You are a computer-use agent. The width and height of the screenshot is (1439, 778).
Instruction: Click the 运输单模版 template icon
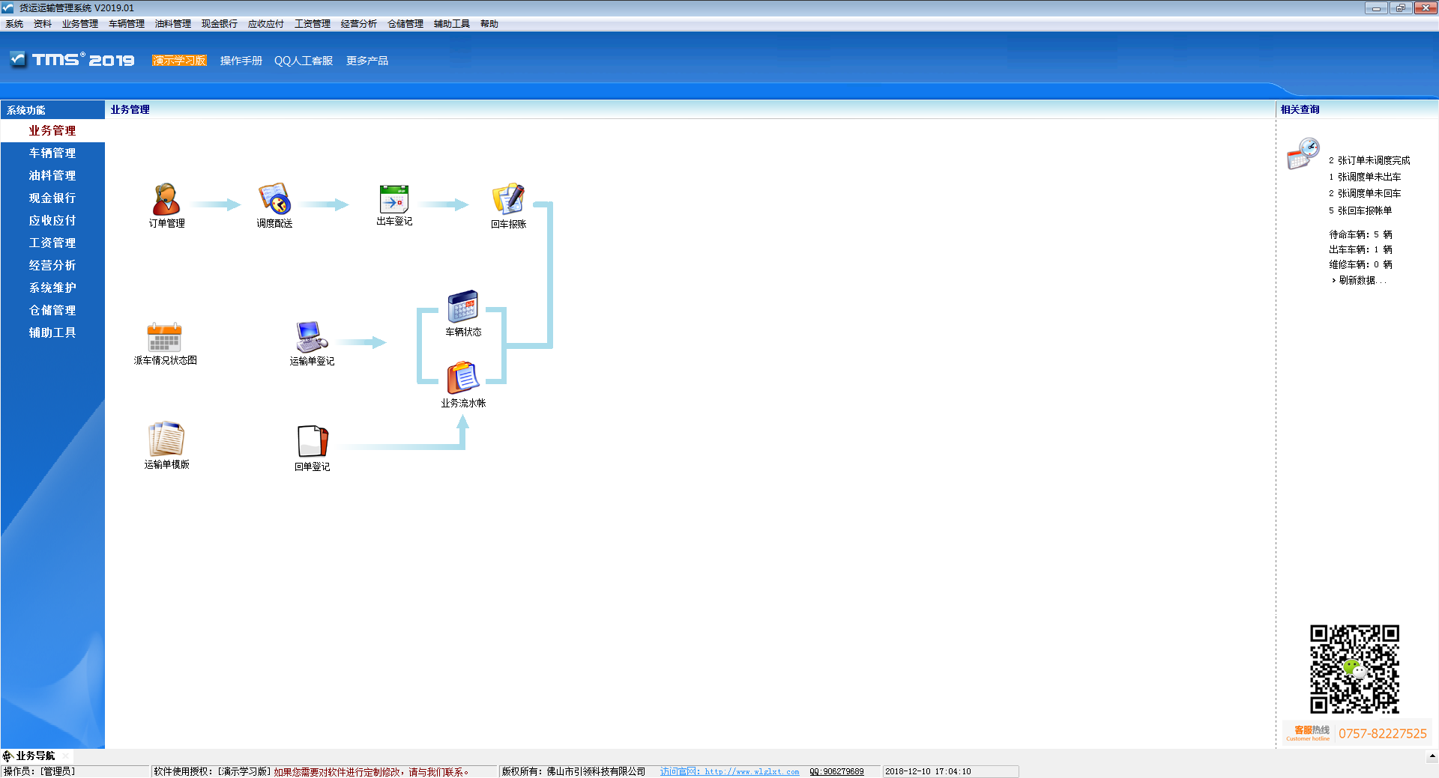click(x=166, y=439)
